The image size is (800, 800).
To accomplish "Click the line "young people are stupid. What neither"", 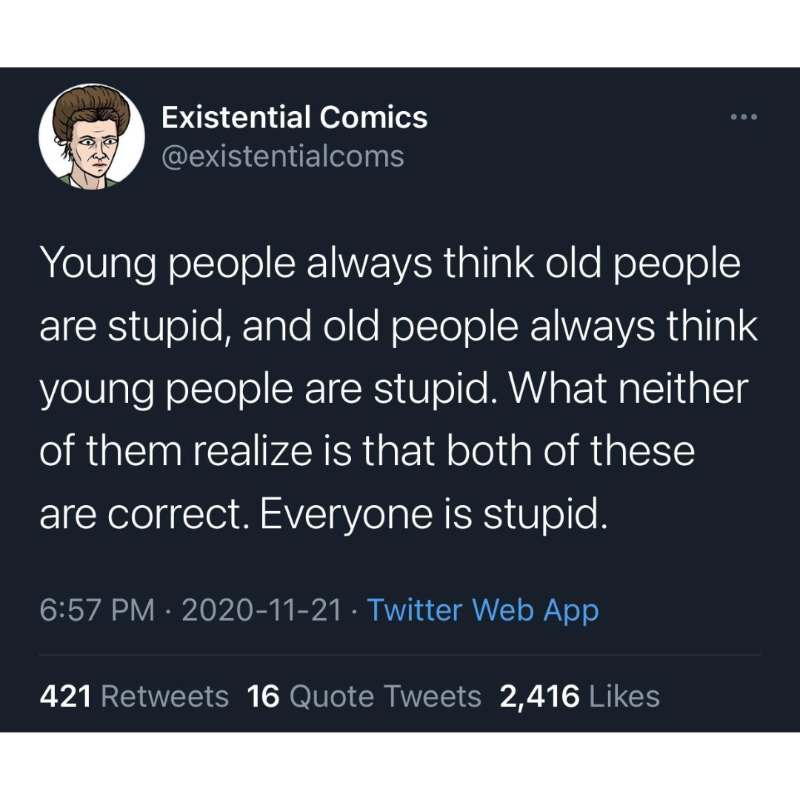I will coord(393,390).
